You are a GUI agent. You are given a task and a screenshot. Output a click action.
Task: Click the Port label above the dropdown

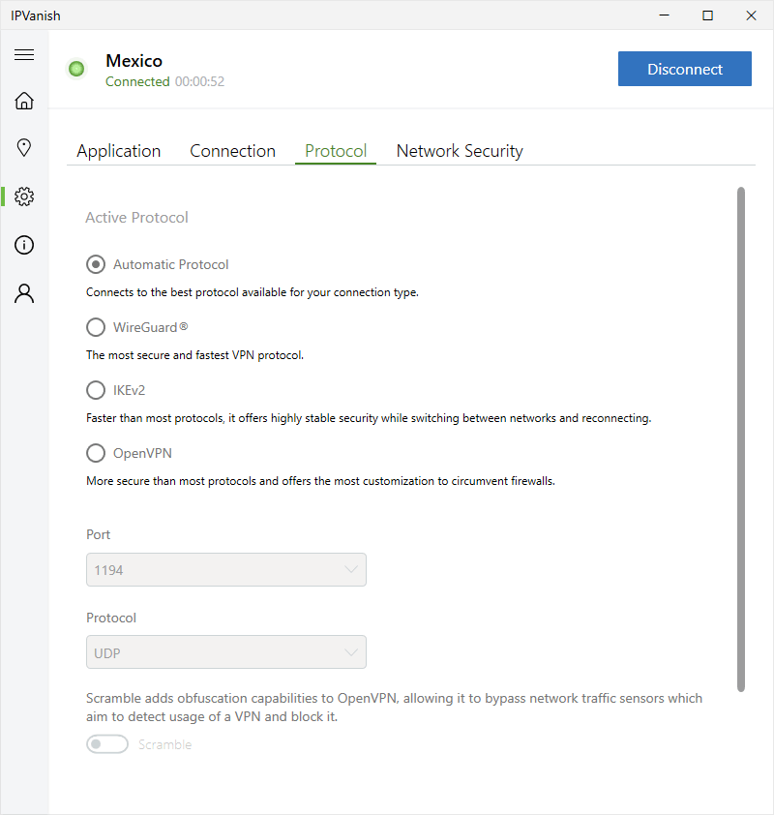click(98, 534)
